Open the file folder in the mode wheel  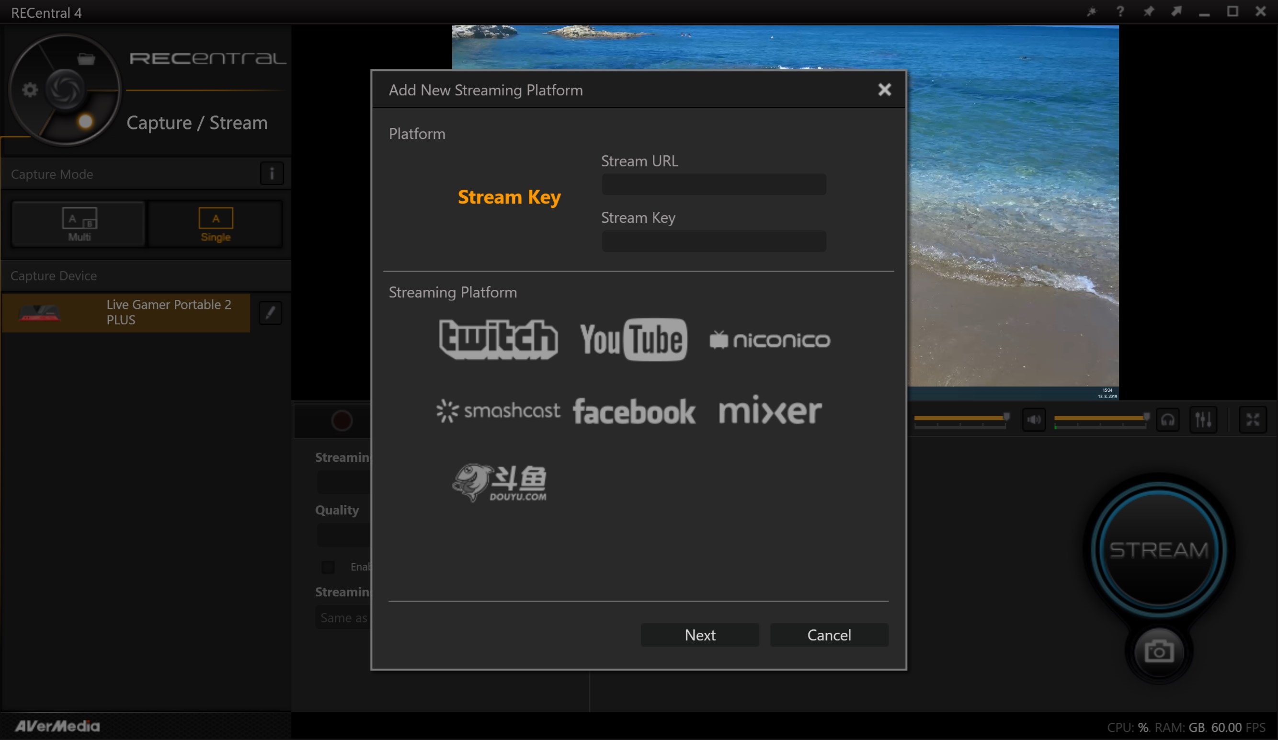pyautogui.click(x=86, y=59)
